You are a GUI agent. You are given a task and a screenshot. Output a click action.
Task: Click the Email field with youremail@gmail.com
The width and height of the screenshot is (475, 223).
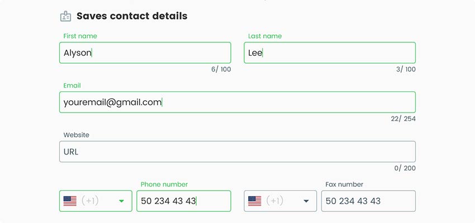tap(237, 102)
